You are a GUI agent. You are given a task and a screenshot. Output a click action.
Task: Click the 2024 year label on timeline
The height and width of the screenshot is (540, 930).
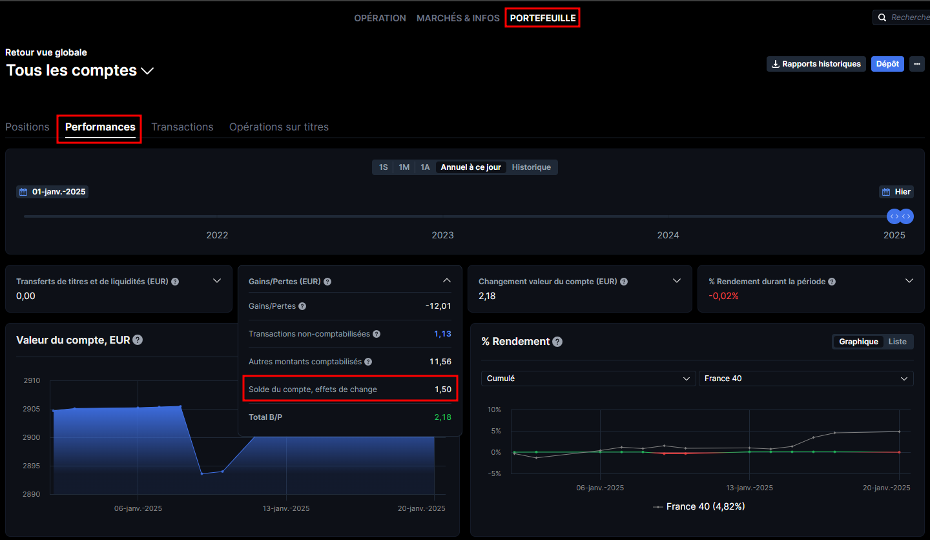click(x=668, y=235)
